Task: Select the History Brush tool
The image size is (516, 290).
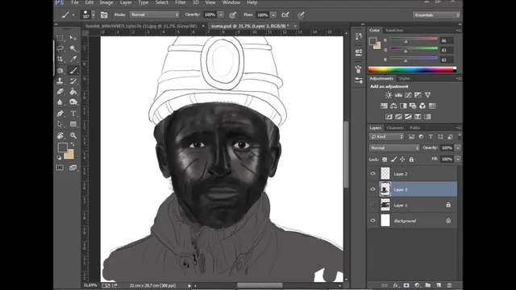Action: point(73,81)
